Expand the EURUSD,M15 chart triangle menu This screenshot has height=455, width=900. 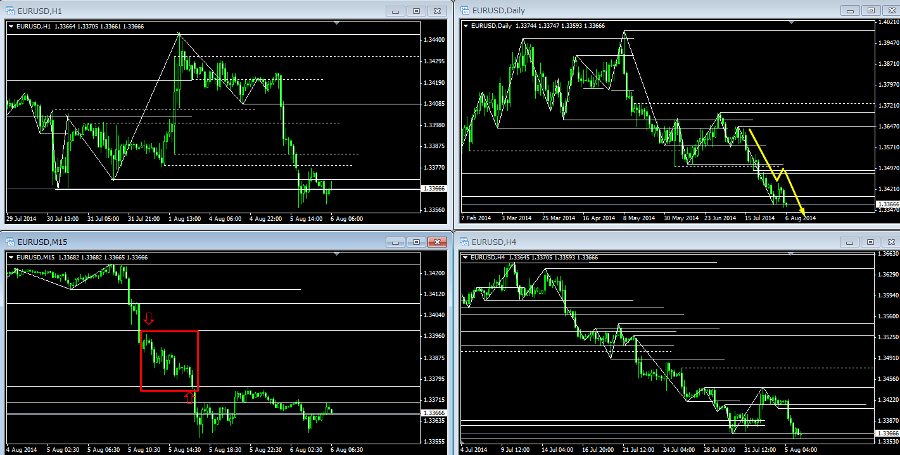pos(11,257)
